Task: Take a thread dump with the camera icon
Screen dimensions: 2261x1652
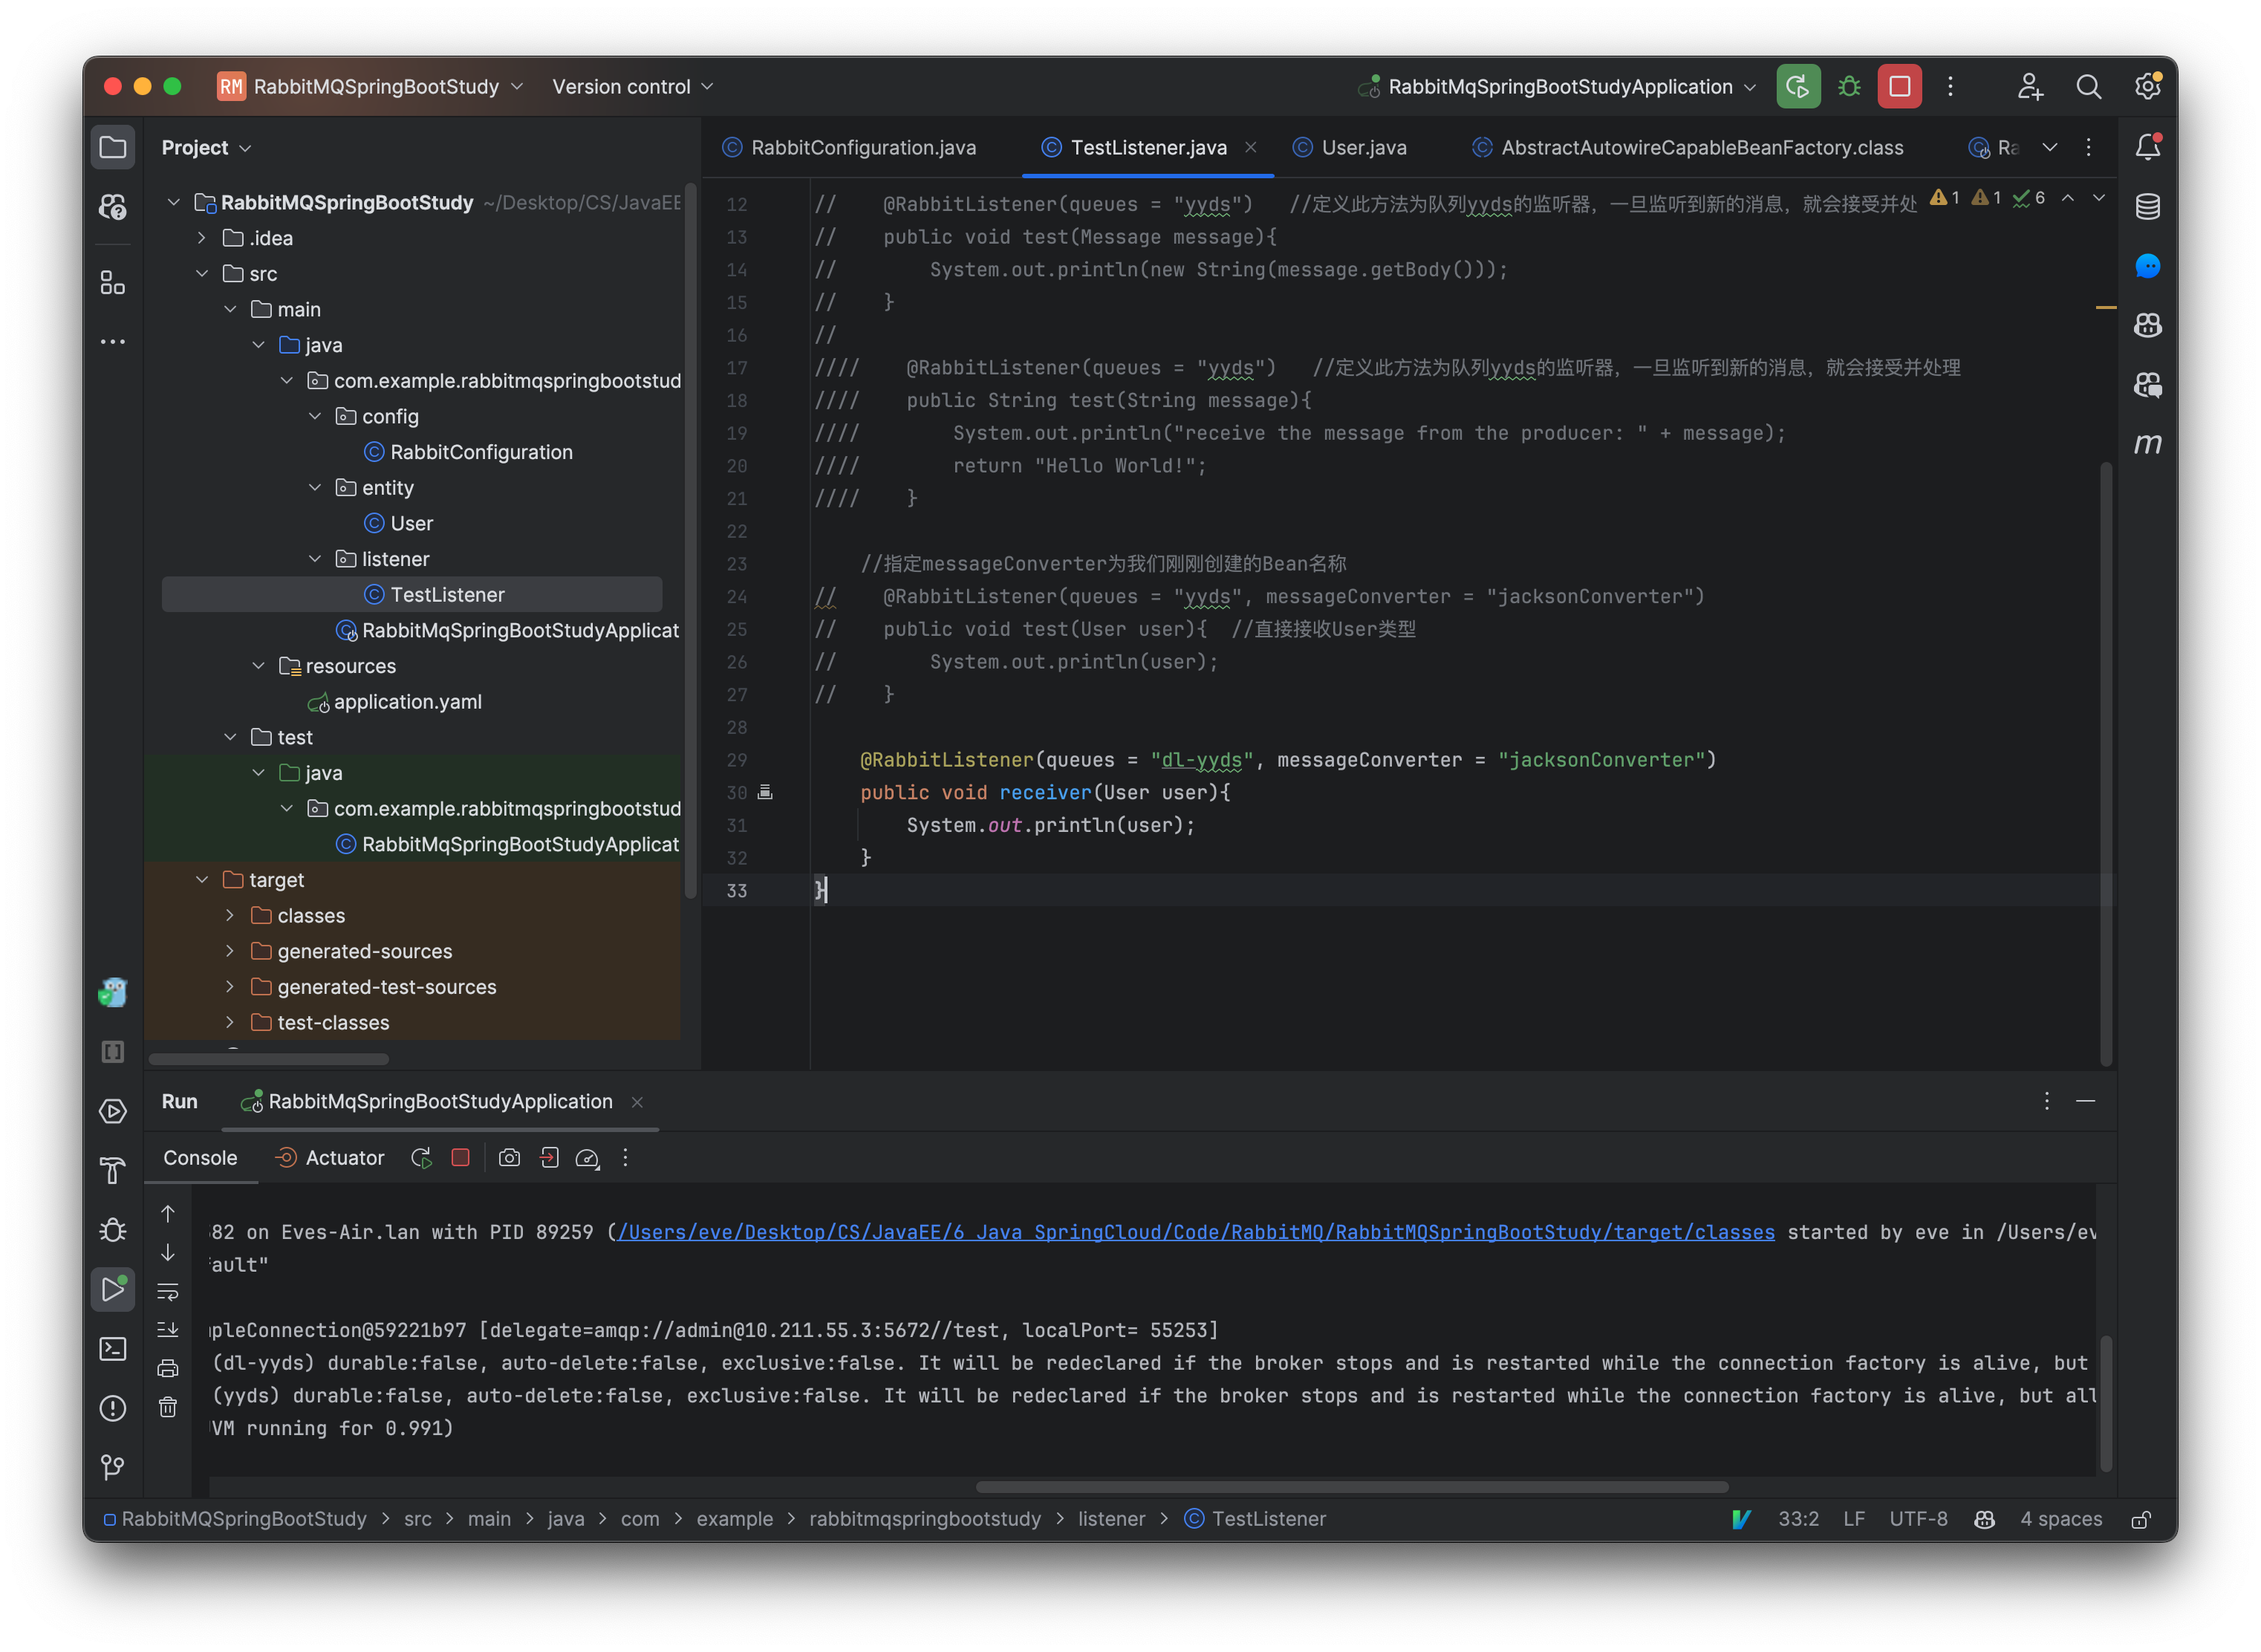Action: pyautogui.click(x=509, y=1158)
